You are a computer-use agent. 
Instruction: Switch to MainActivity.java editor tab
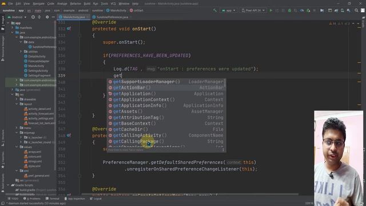tap(74, 17)
